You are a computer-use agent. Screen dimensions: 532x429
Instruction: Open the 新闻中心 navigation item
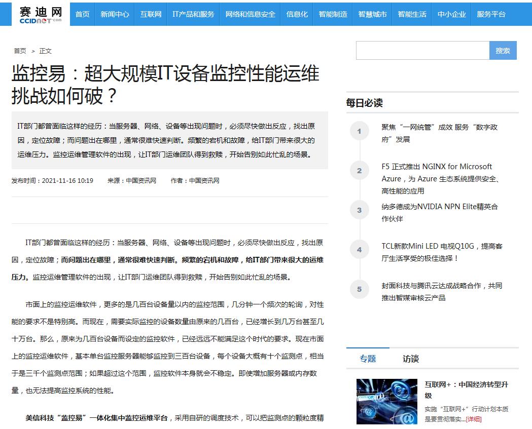click(x=115, y=14)
